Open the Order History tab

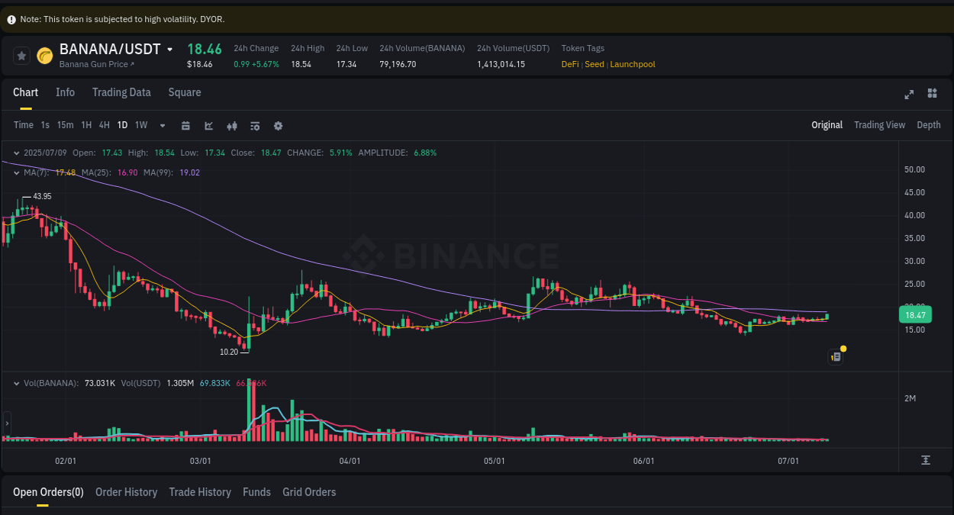[126, 492]
